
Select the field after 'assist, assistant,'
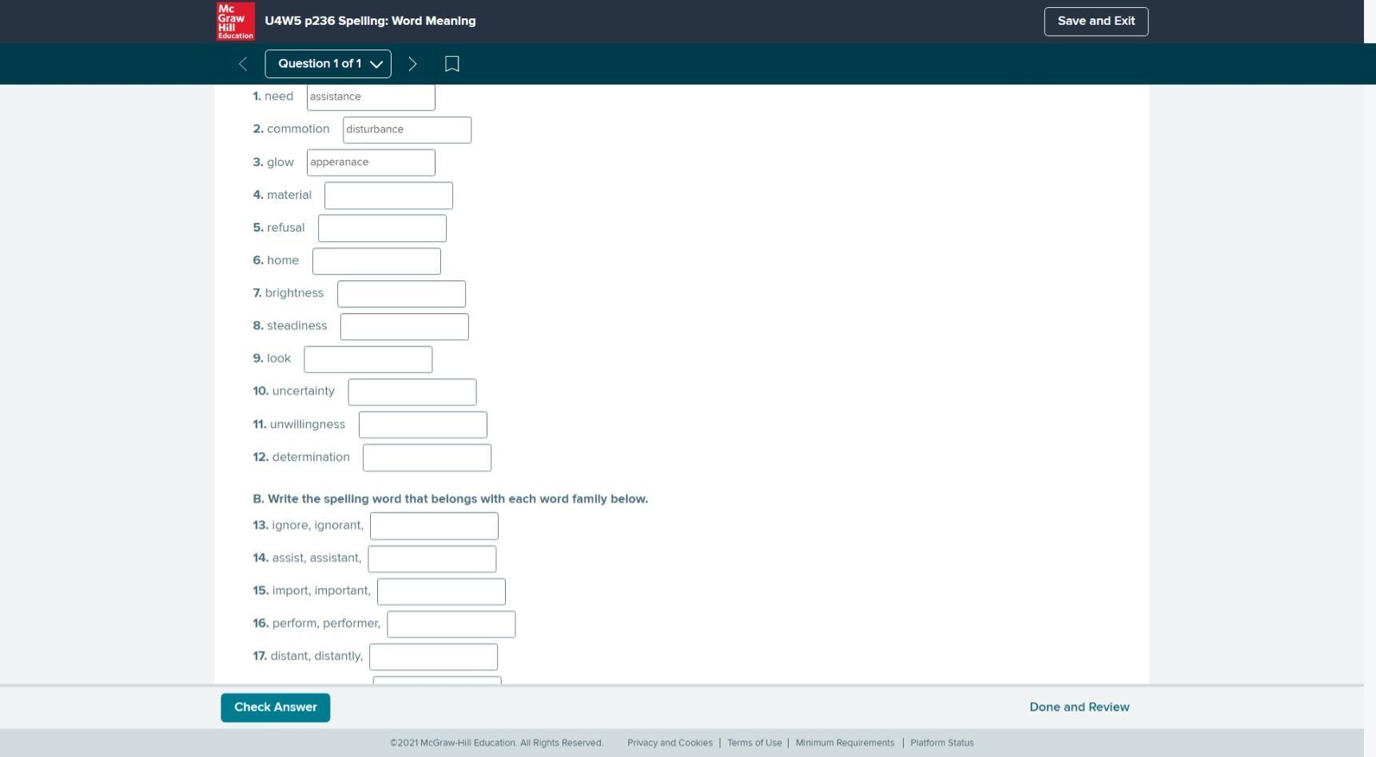pyautogui.click(x=432, y=559)
